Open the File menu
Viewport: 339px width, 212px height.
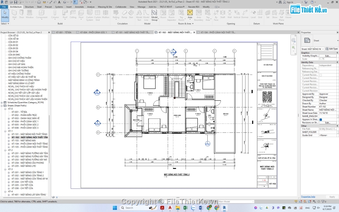(4, 7)
